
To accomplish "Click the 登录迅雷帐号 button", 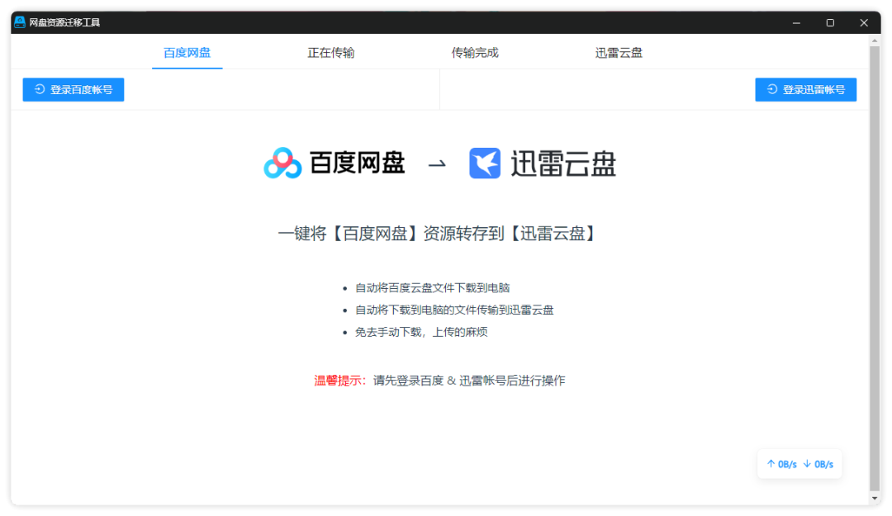I will click(805, 89).
